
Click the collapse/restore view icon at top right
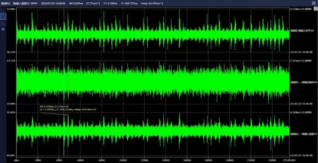[x=314, y=3]
